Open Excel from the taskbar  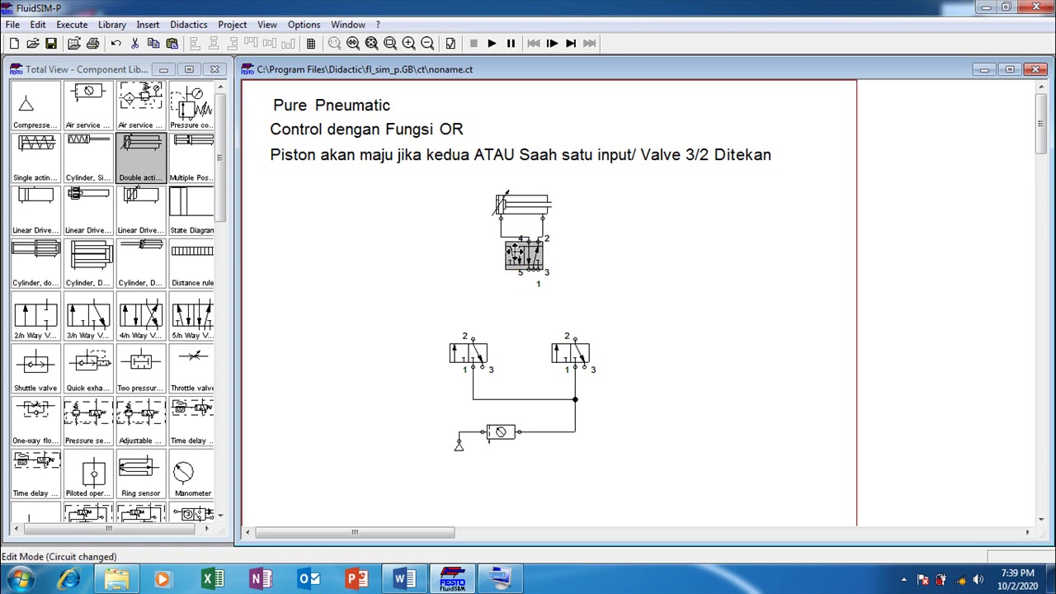pyautogui.click(x=213, y=579)
